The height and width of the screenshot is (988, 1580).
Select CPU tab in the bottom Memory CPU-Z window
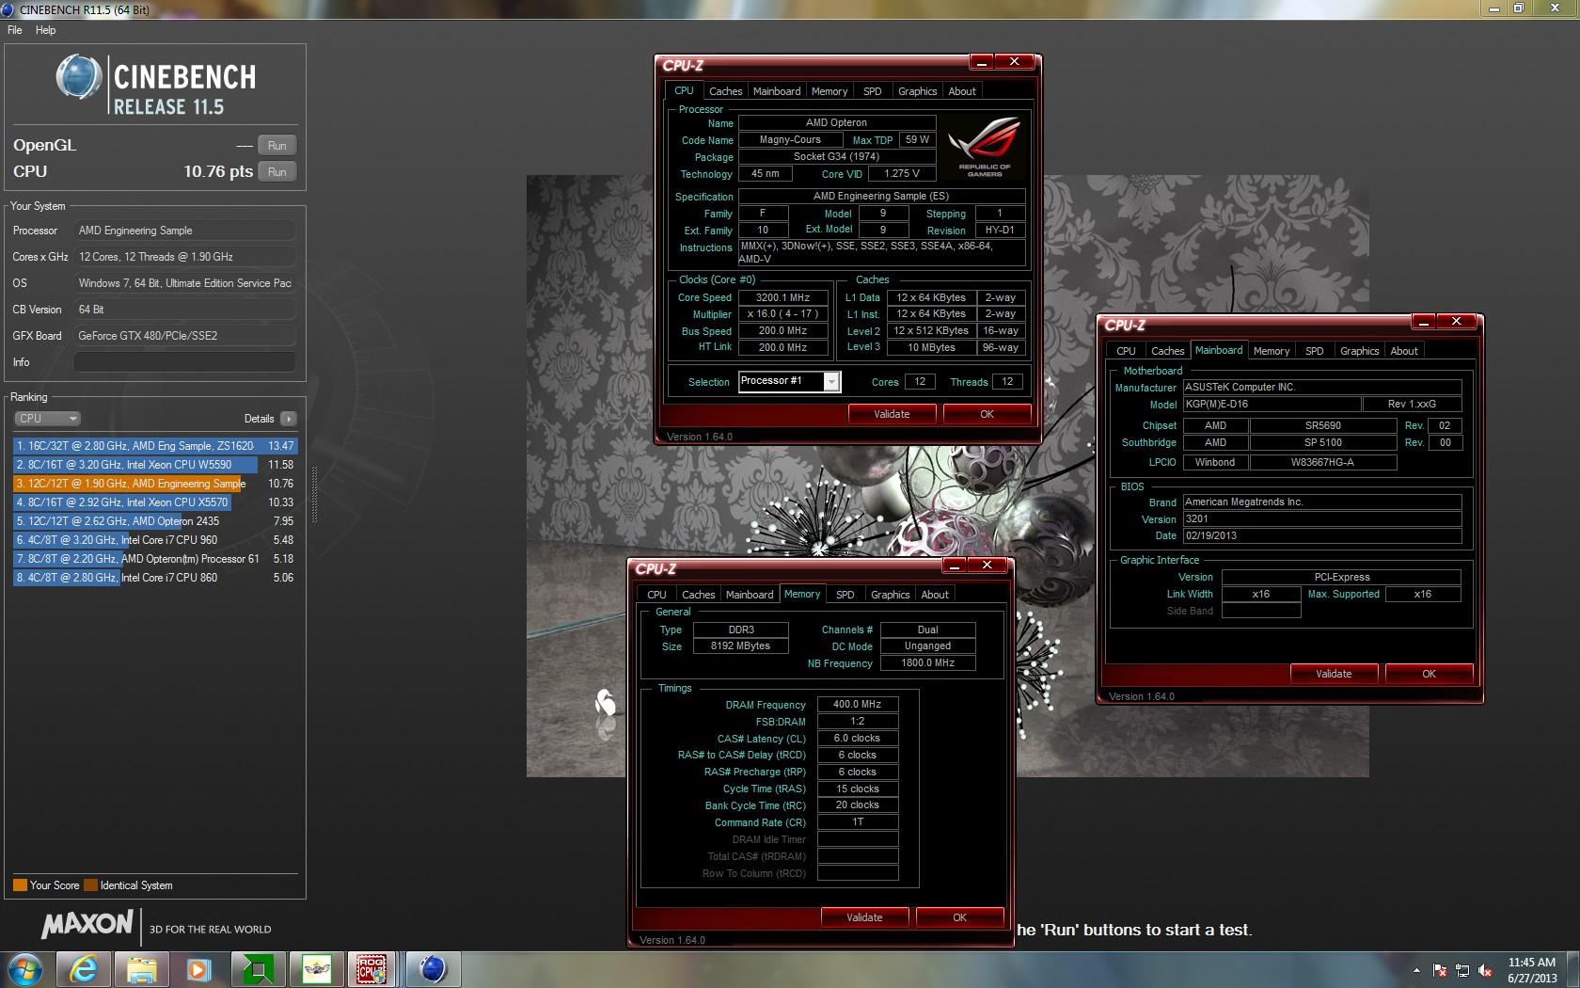coord(656,595)
